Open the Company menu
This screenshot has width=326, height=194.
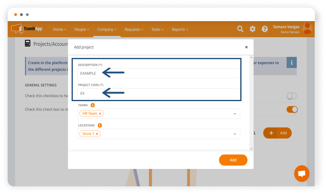tap(107, 29)
